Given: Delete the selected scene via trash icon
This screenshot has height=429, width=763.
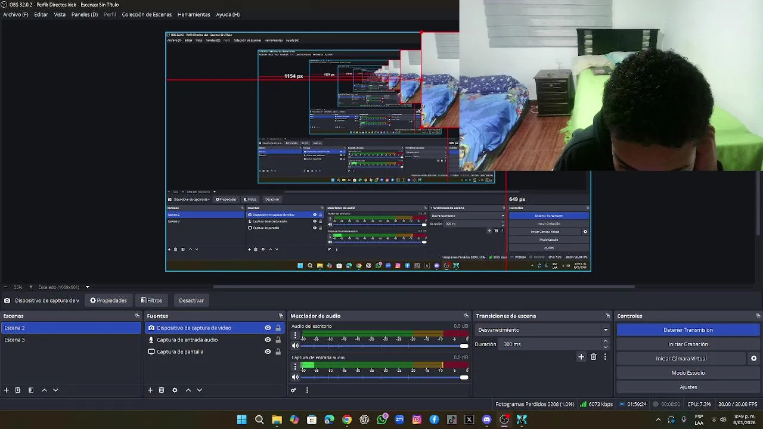Looking at the screenshot, I should [x=18, y=390].
